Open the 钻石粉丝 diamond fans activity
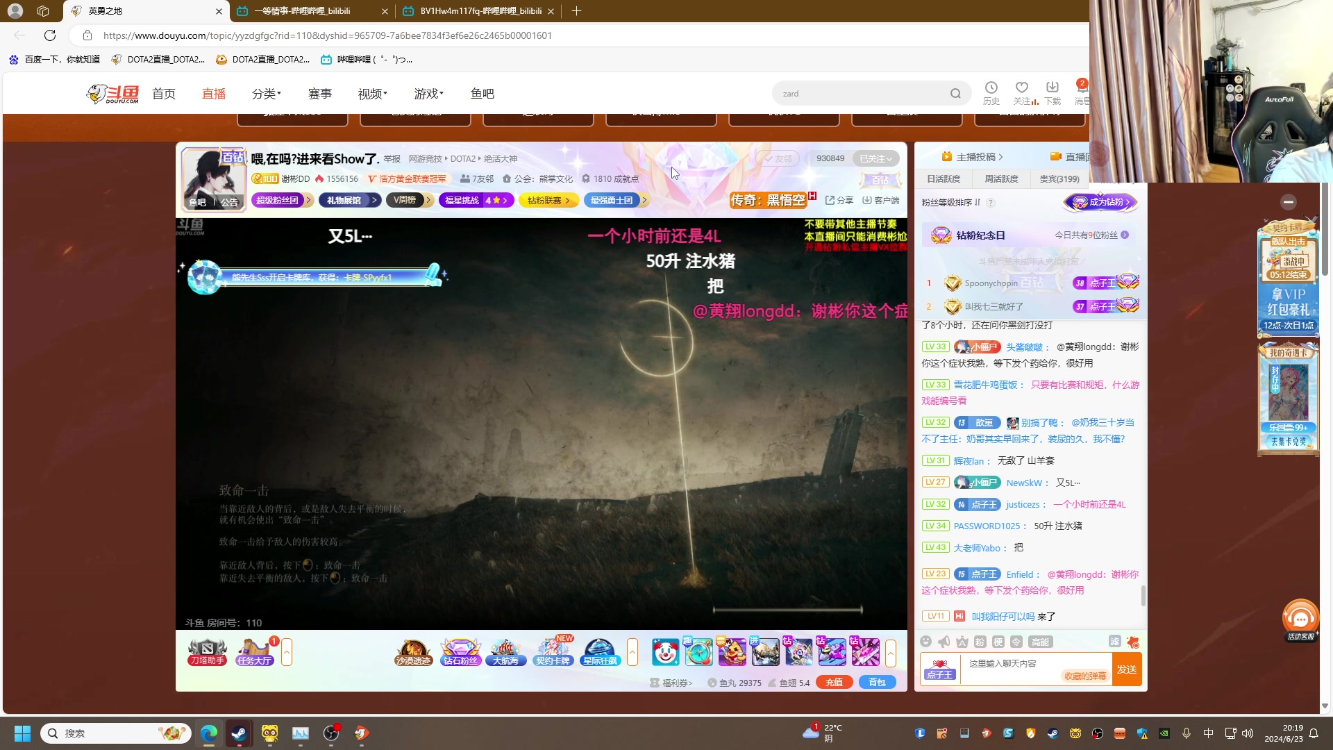 [x=460, y=651]
